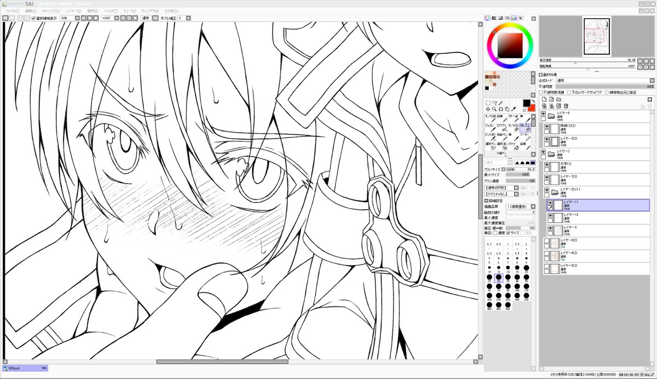Viewport: 657px width, 379px height.
Task: Uncheck 選択領域表示 checkbox in the toolbar
Action: coord(33,18)
